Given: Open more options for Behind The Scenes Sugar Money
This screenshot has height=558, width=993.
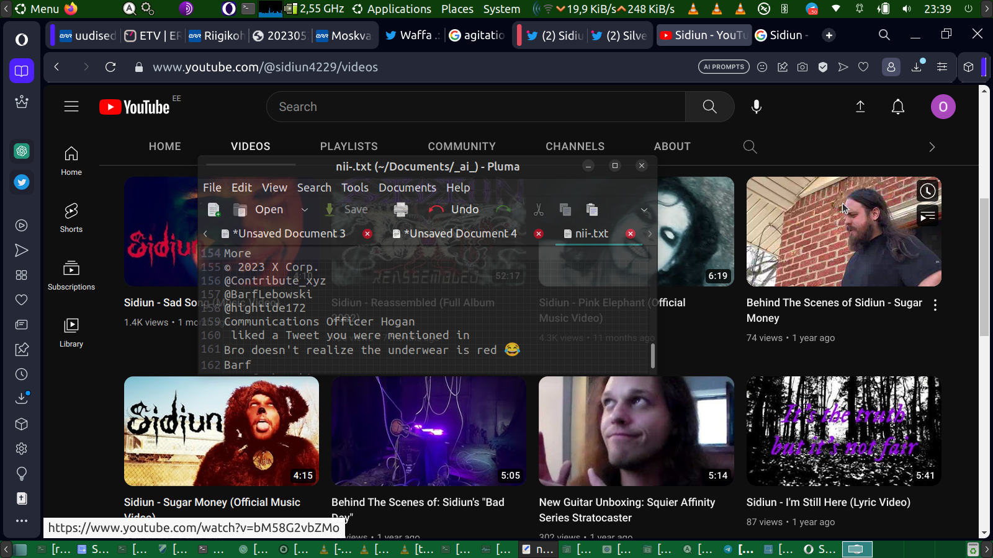Looking at the screenshot, I should (935, 304).
